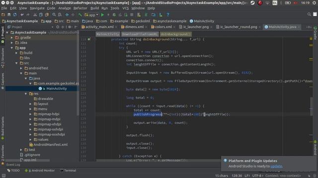Toggle the TODO tool window

(x=13, y=171)
